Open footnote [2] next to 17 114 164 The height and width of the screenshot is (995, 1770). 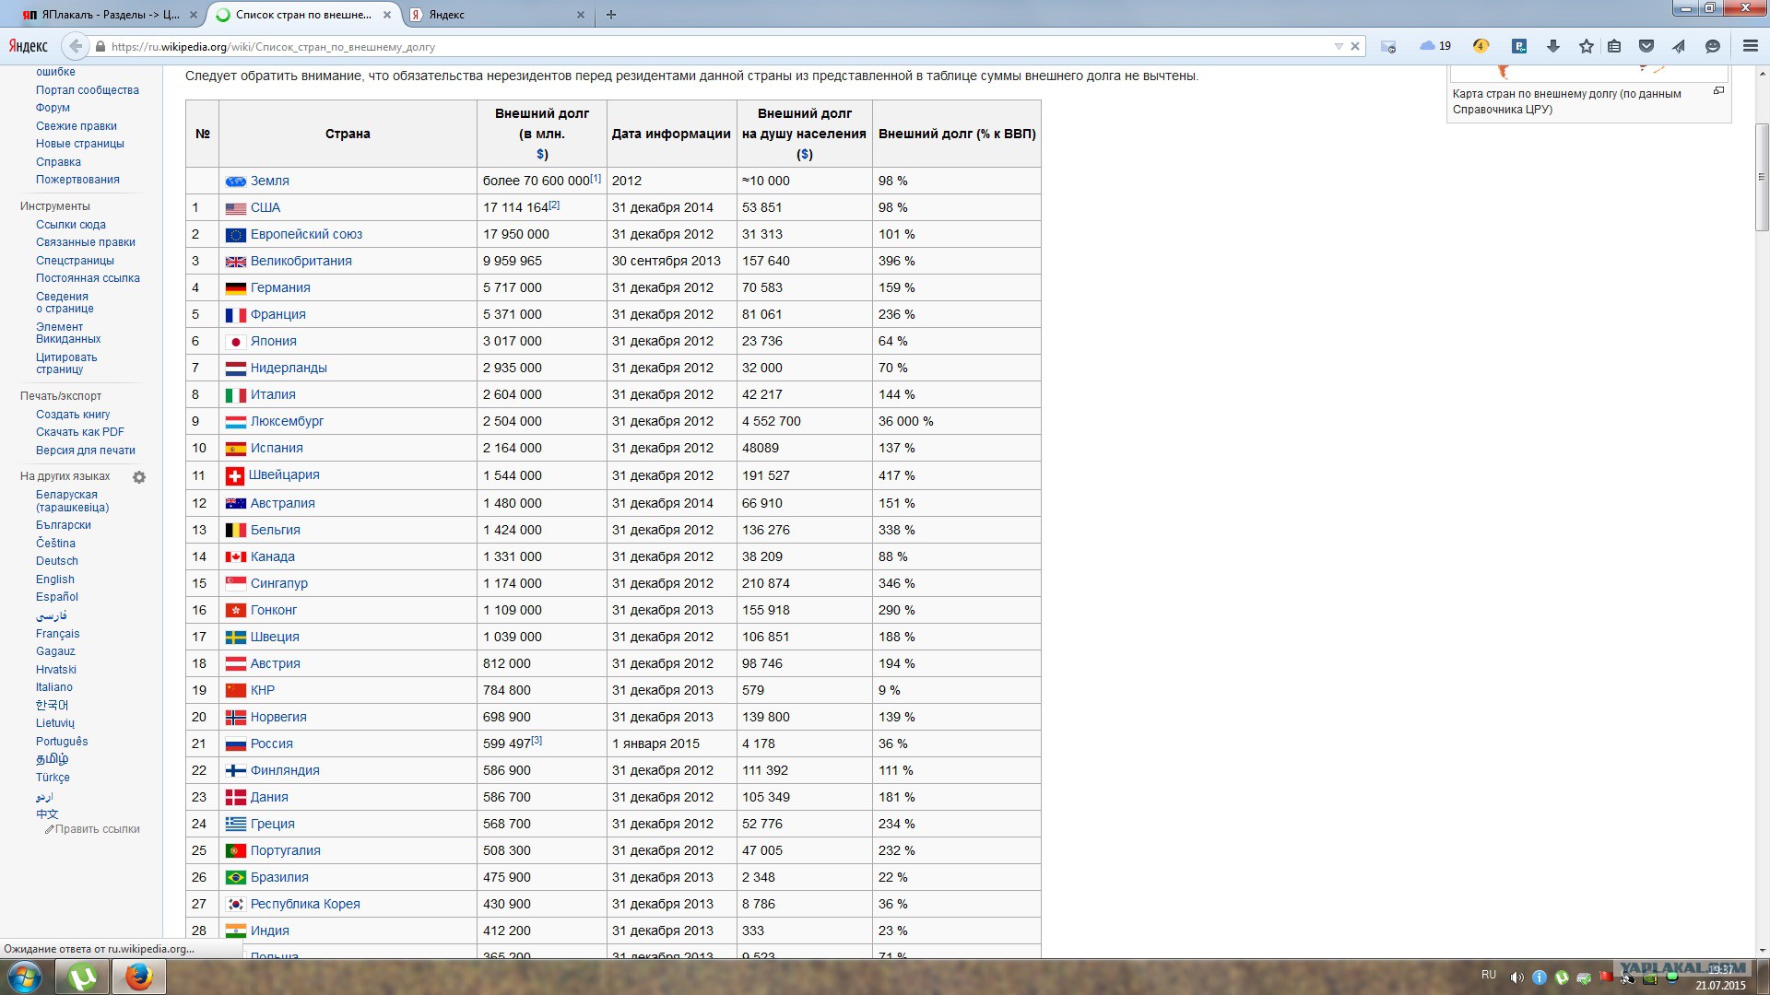554,205
